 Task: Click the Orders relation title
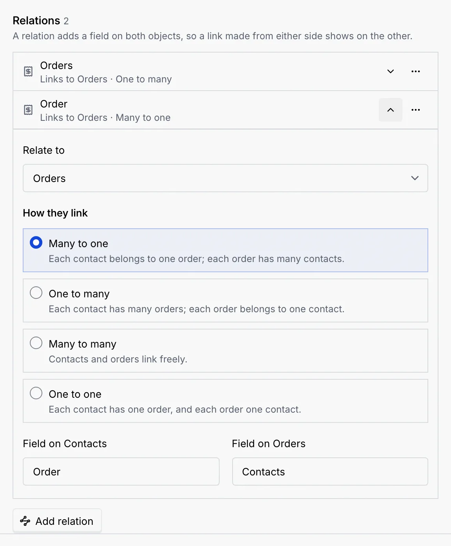click(56, 66)
